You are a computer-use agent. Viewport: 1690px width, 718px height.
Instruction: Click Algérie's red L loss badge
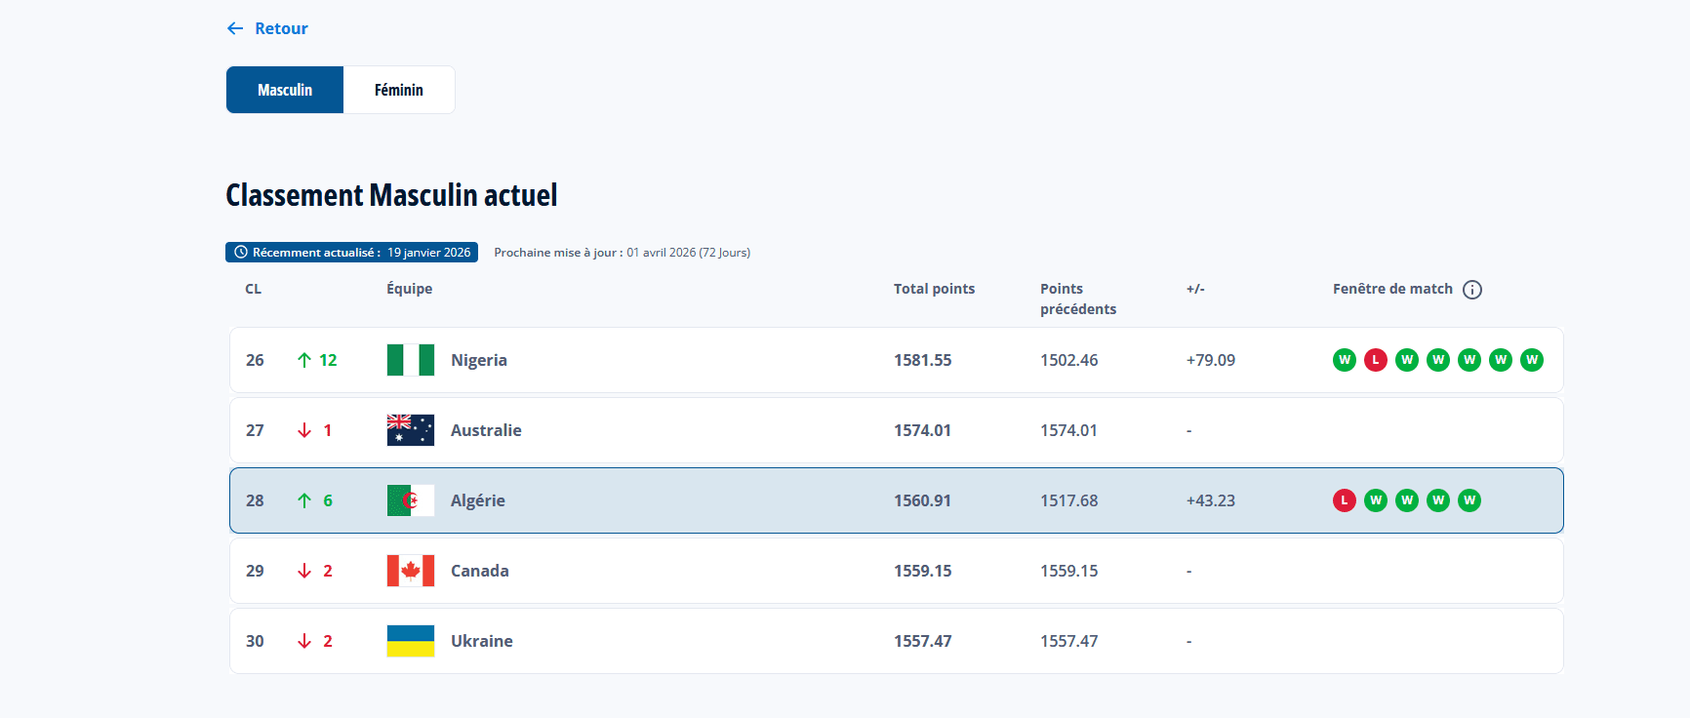(1345, 500)
